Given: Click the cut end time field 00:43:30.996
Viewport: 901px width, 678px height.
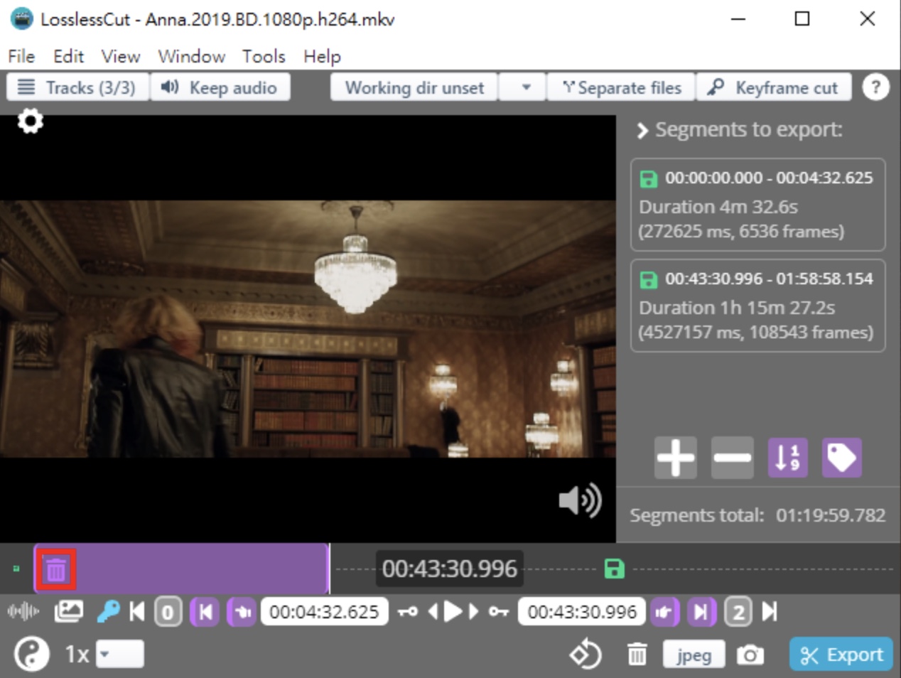Looking at the screenshot, I should [x=582, y=612].
